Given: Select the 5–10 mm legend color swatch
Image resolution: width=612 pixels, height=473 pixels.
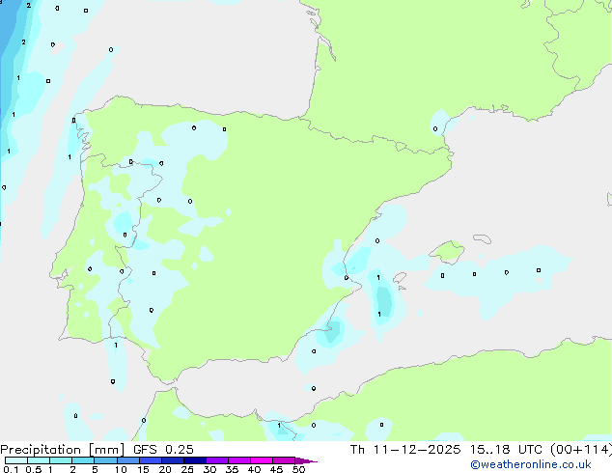Looking at the screenshot, I should point(105,460).
